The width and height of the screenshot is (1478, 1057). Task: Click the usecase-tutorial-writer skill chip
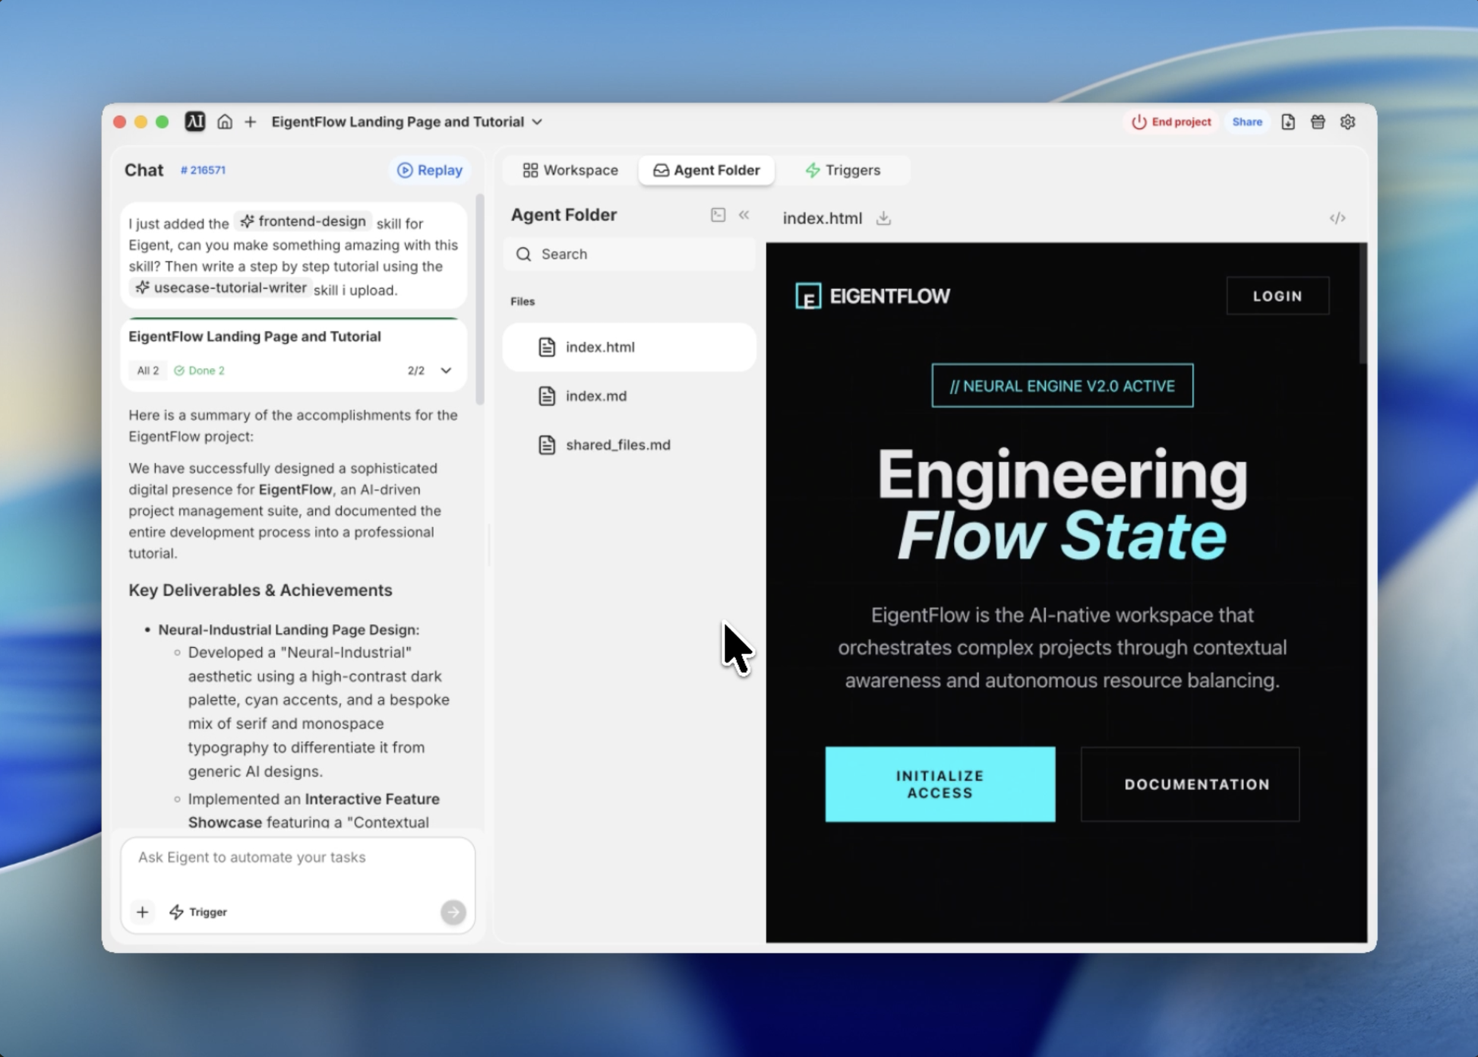tap(222, 287)
